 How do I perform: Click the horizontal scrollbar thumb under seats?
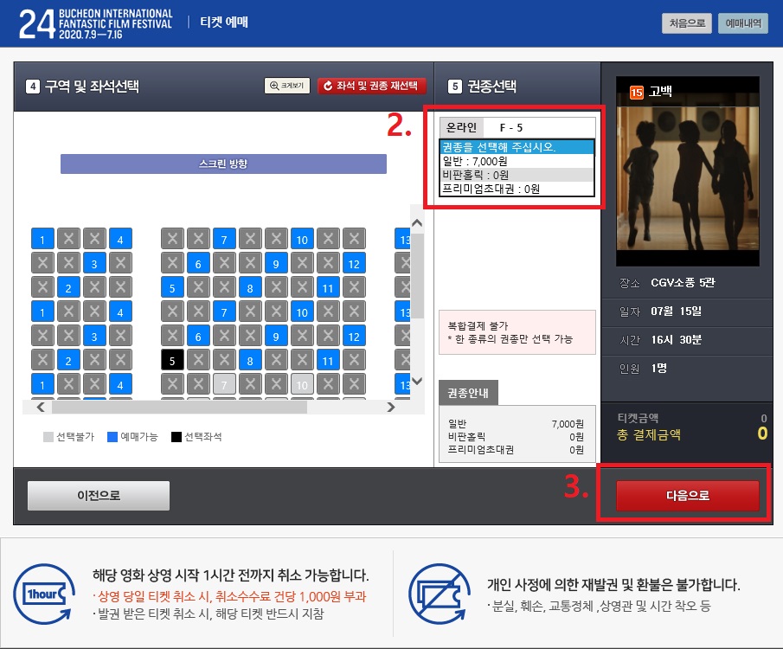179,408
